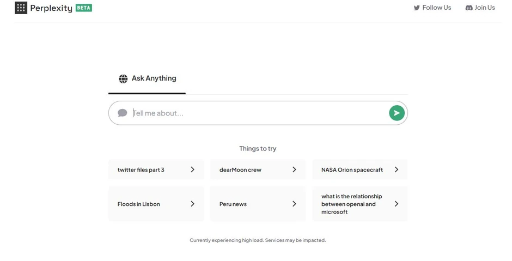Open the chevron next to NASA Orion spacecraft
Screen dimensions: 512x261
(x=397, y=169)
